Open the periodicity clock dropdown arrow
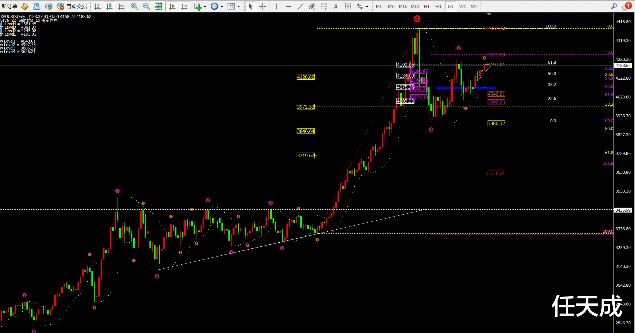 pyautogui.click(x=222, y=6)
